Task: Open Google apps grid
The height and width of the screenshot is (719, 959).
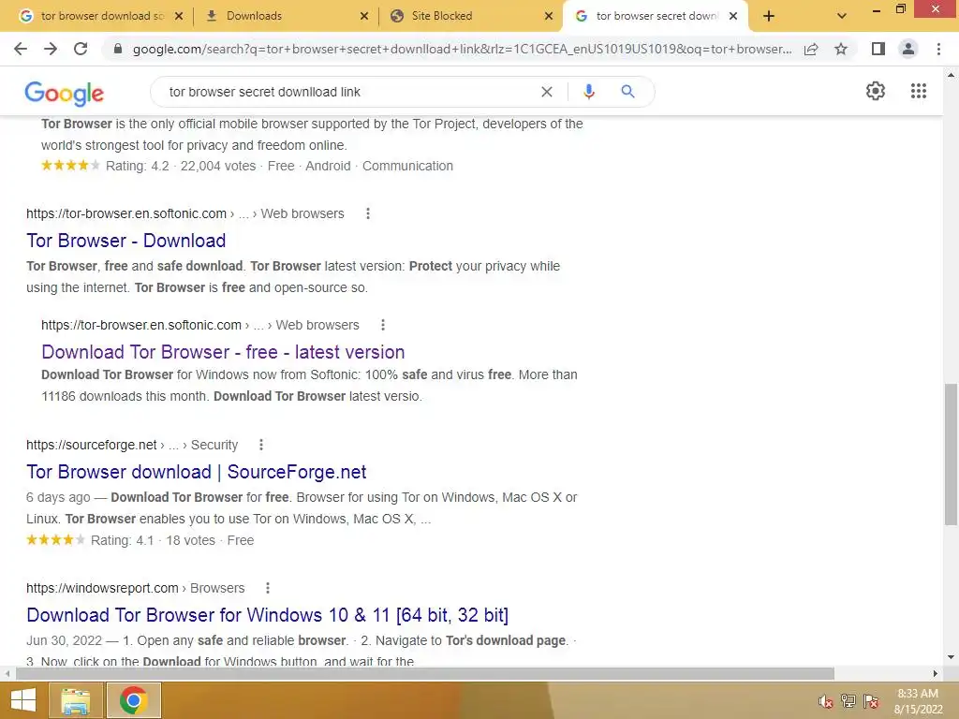Action: pos(919,91)
